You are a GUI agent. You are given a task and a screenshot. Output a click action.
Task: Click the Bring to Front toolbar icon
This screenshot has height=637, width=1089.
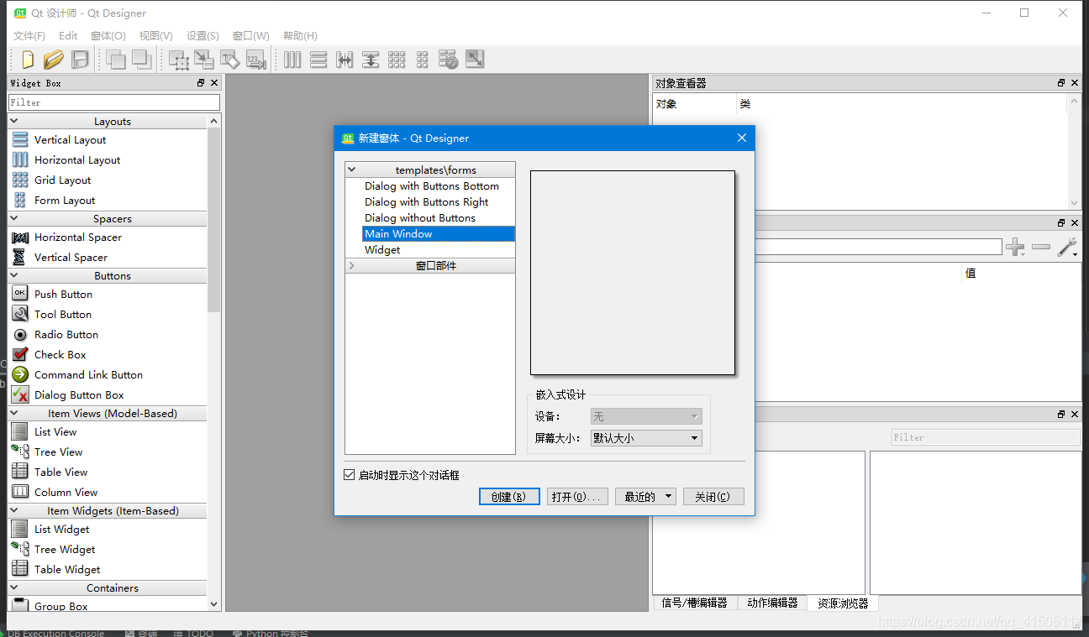141,60
